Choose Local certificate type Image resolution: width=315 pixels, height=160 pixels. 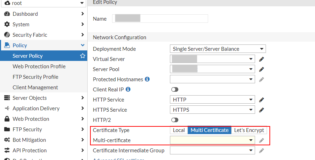click(x=179, y=130)
